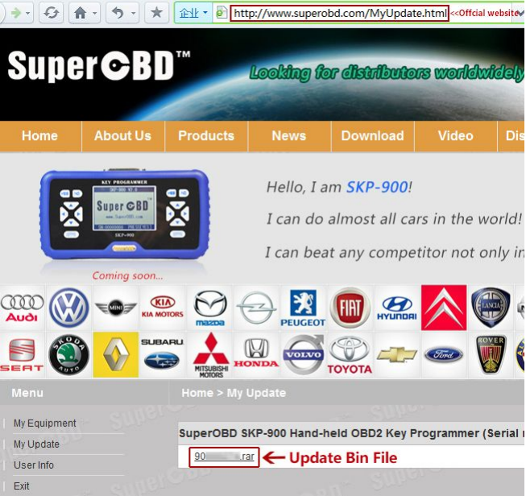Select the Mitsubishi Motors brand logo

point(211,355)
